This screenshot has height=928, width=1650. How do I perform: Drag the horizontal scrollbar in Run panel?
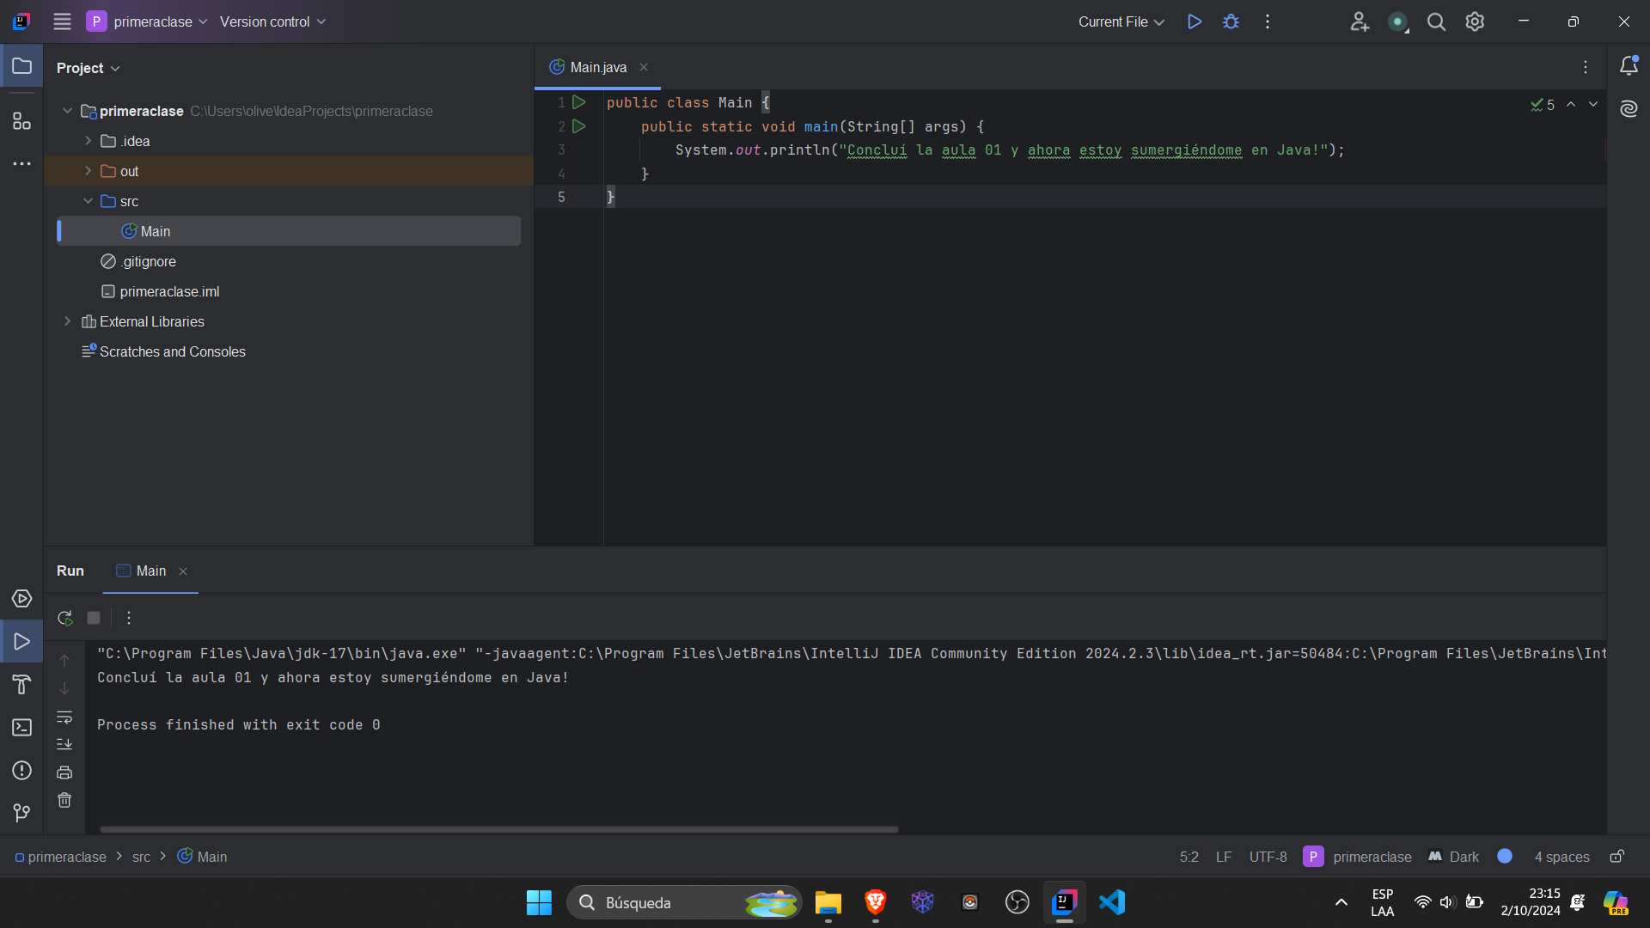(x=497, y=829)
